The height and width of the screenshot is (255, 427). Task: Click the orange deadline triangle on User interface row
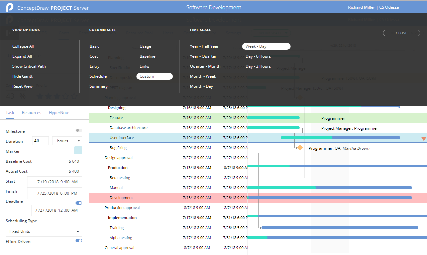tap(424, 138)
